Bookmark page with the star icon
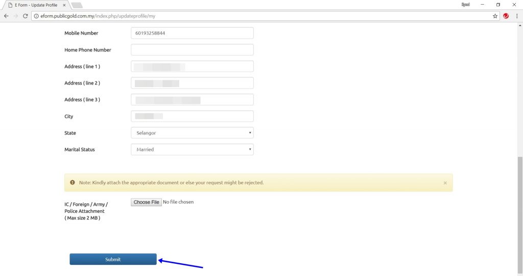 pyautogui.click(x=495, y=16)
